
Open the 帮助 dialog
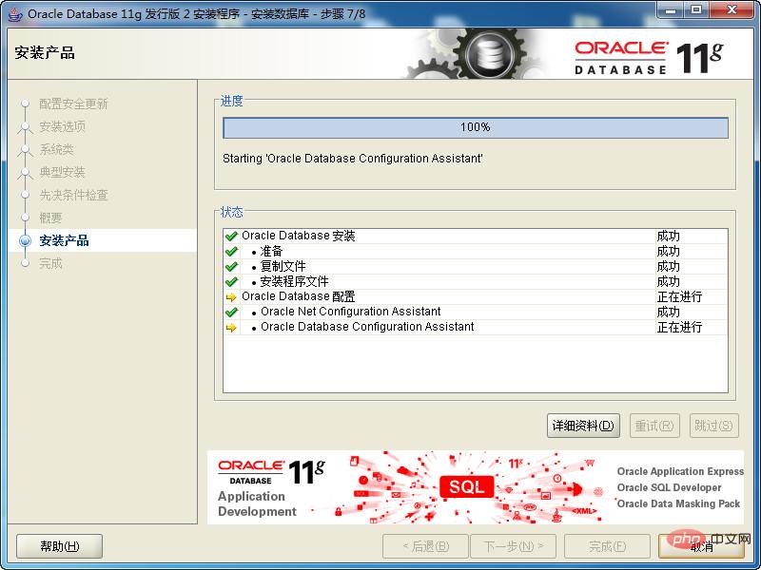pos(58,546)
